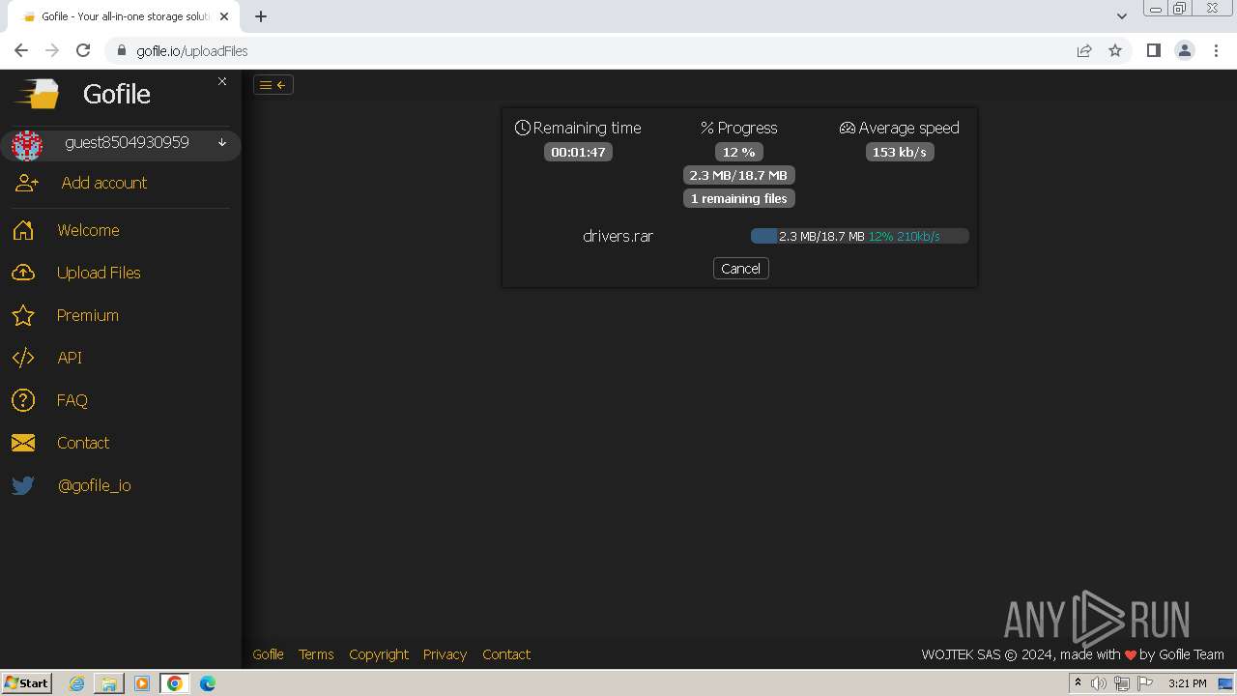Open a new browser tab
This screenshot has height=696, width=1237.
click(x=261, y=16)
